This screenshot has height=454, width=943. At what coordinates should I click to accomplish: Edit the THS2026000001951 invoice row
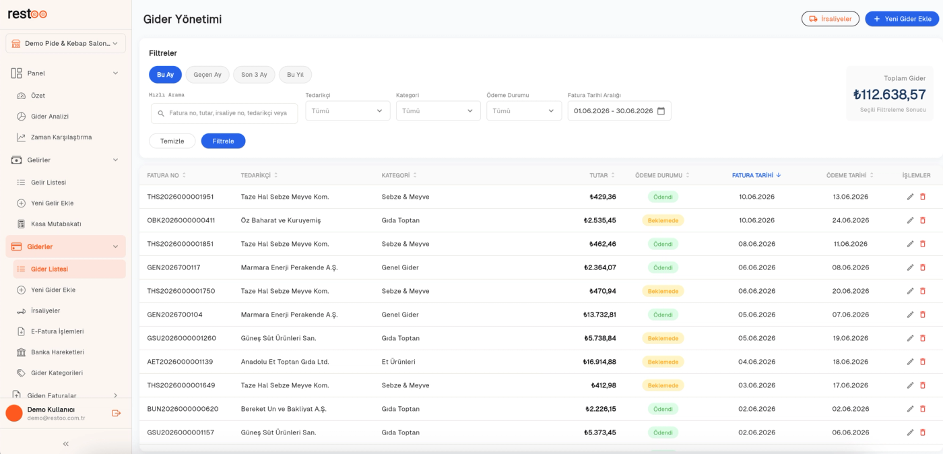tap(910, 197)
